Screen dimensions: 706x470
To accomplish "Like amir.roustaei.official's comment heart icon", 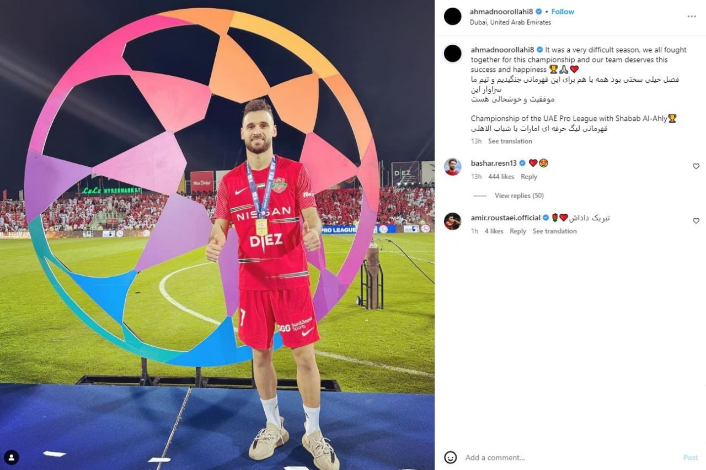I will tap(696, 221).
